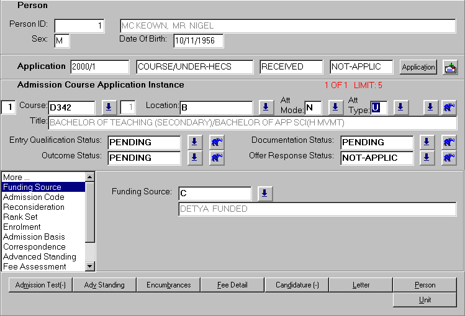
Task: Click elephant icon at end of Course row
Action: click(x=448, y=107)
